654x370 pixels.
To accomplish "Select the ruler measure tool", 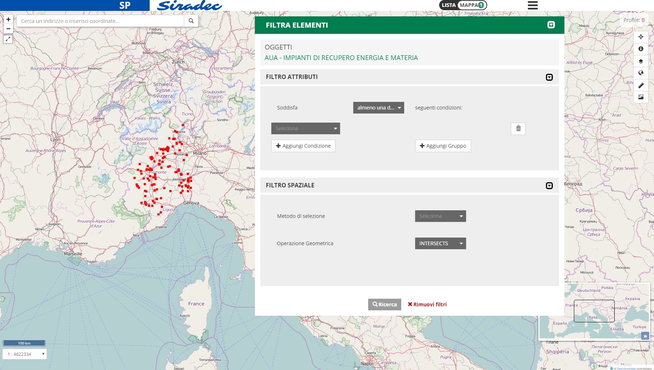I will point(641,85).
